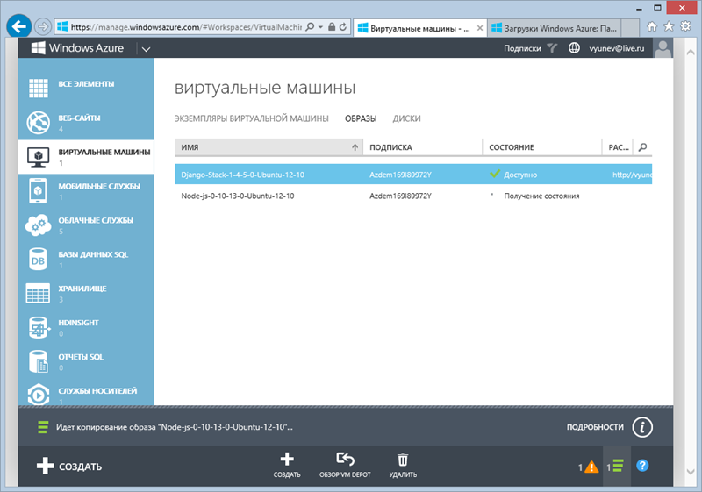
Task: Click the address bar refresh icon
Action: [x=342, y=27]
